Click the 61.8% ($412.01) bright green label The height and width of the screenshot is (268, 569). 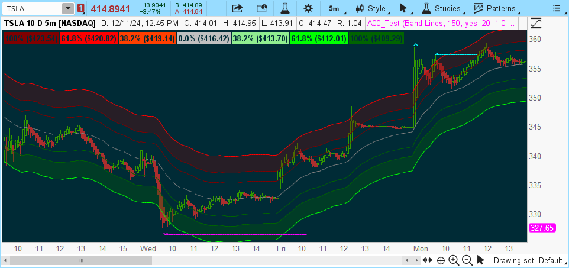pyautogui.click(x=319, y=38)
